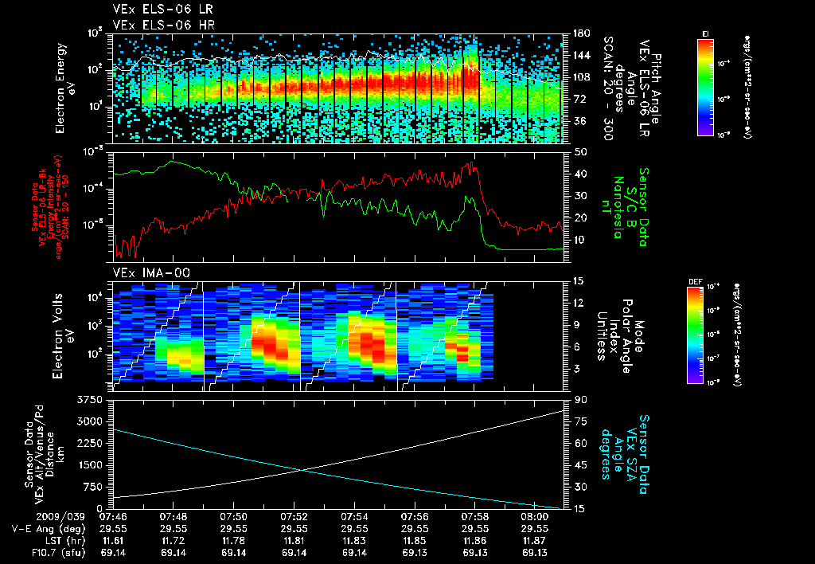The height and width of the screenshot is (564, 815).
Task: Click the 07:58 time tick label
Action: (x=475, y=517)
